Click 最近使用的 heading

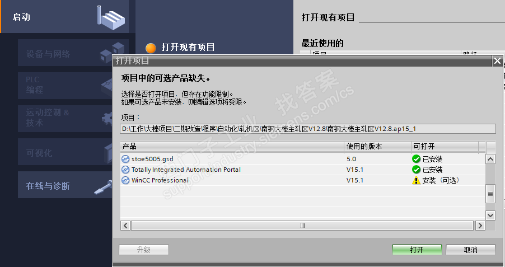[322, 43]
